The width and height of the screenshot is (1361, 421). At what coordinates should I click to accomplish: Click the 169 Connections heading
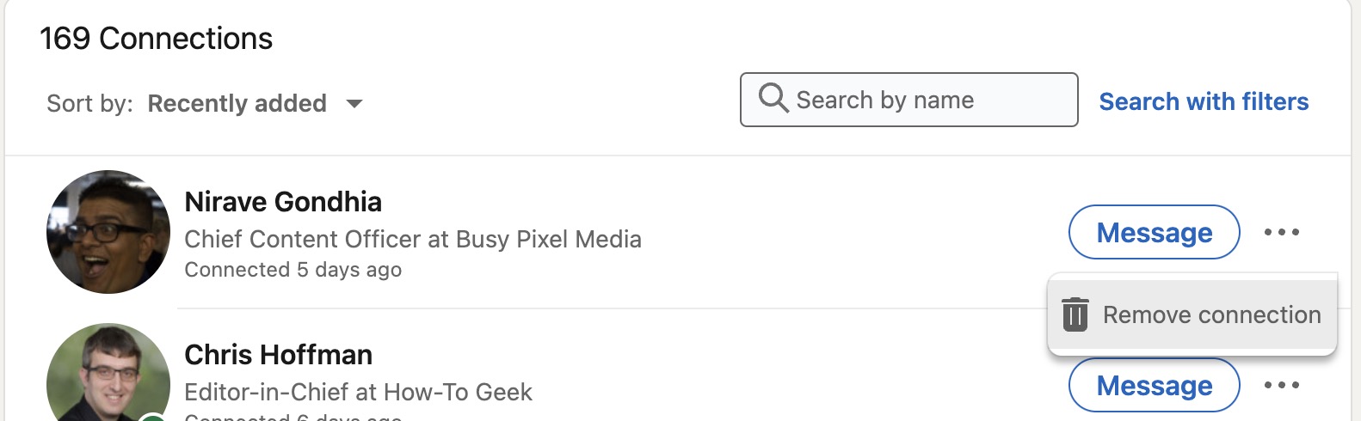pos(156,39)
